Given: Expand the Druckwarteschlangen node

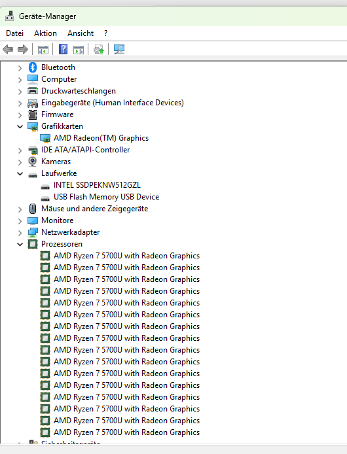Looking at the screenshot, I should point(20,92).
